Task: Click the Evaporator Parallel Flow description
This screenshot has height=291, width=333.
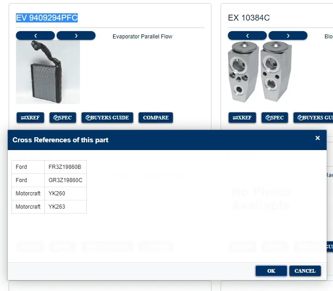Action: (142, 37)
